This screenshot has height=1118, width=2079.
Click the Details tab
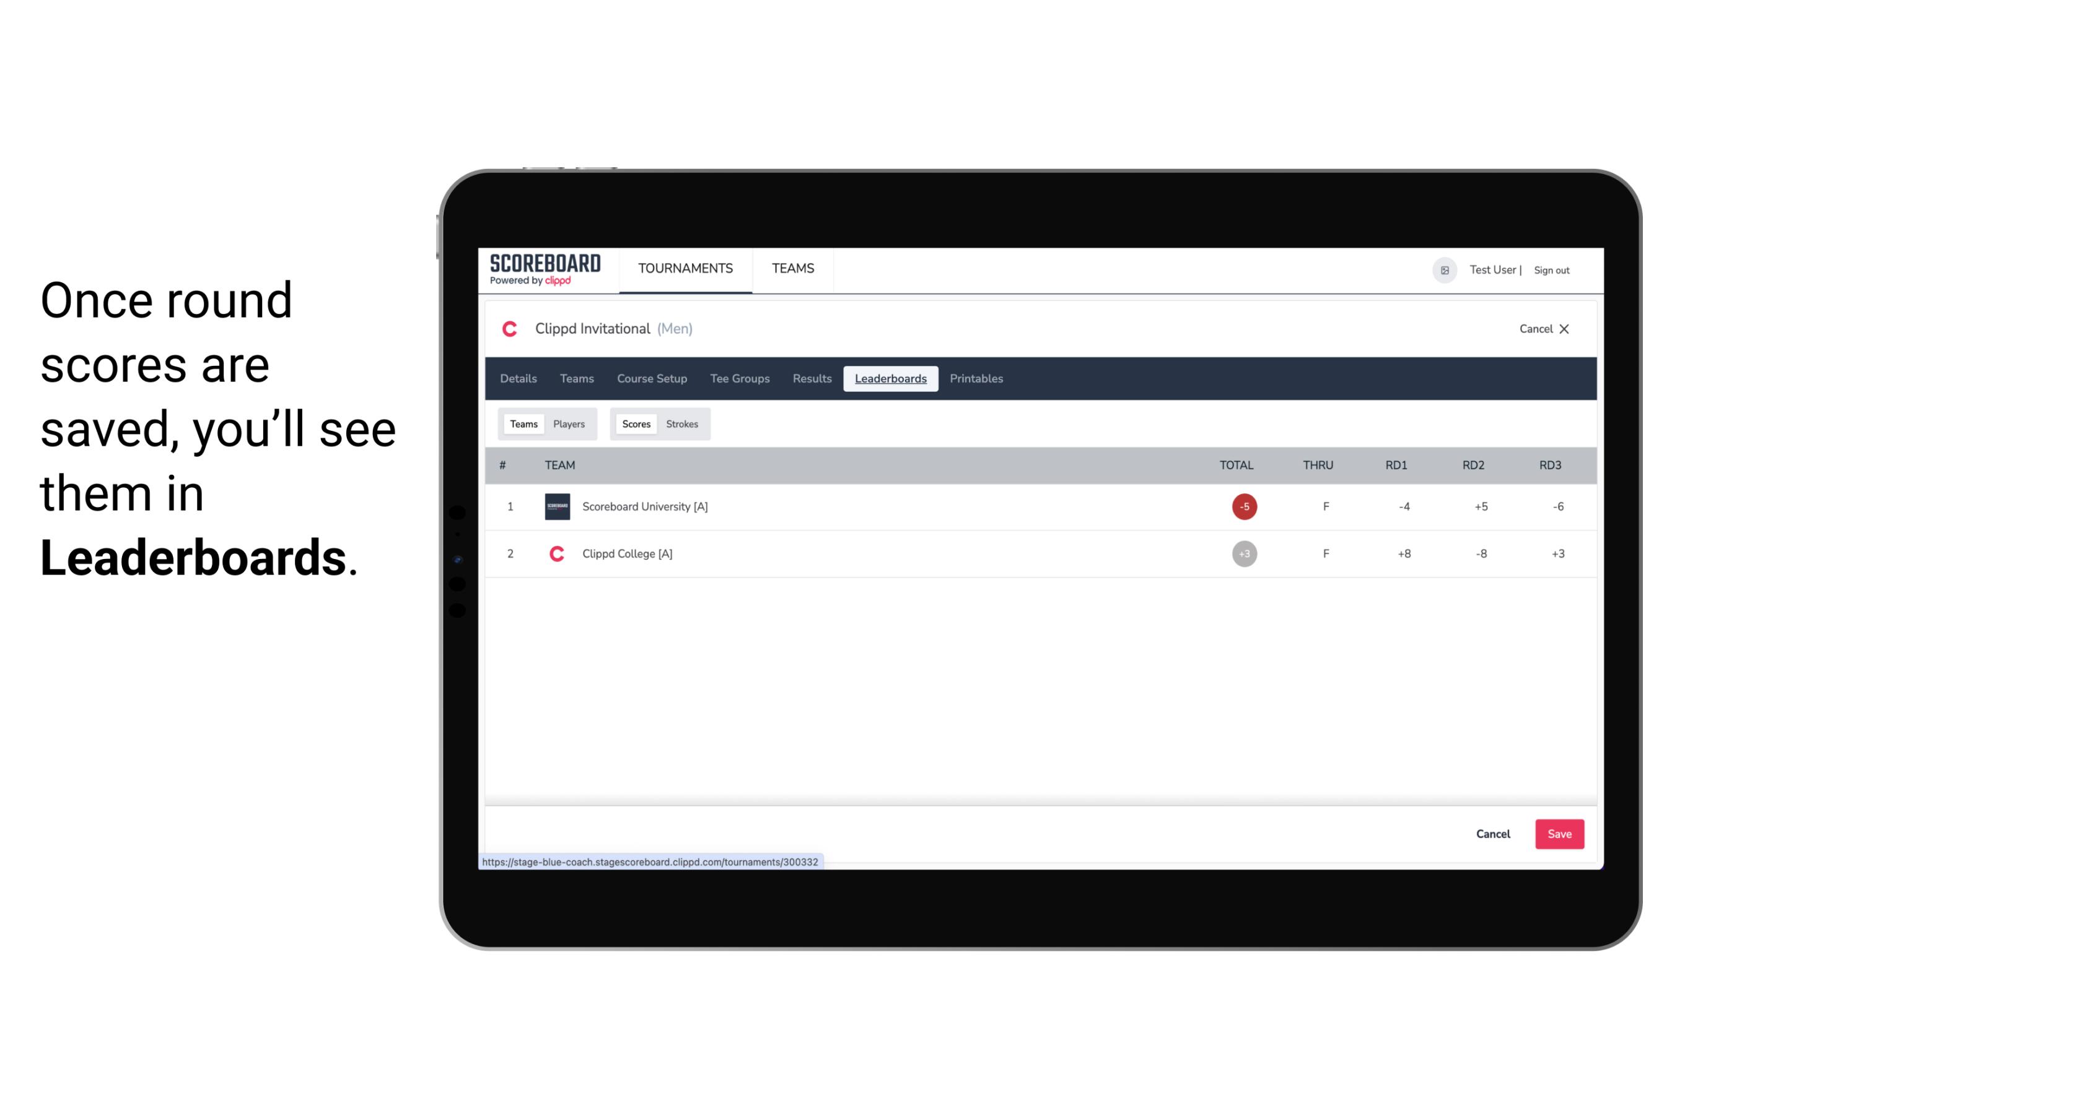[518, 379]
